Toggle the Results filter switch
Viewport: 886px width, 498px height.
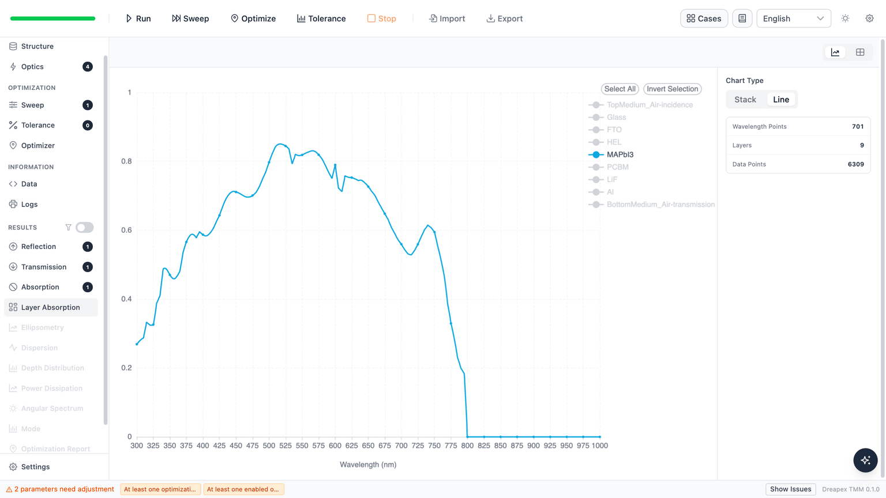84,228
